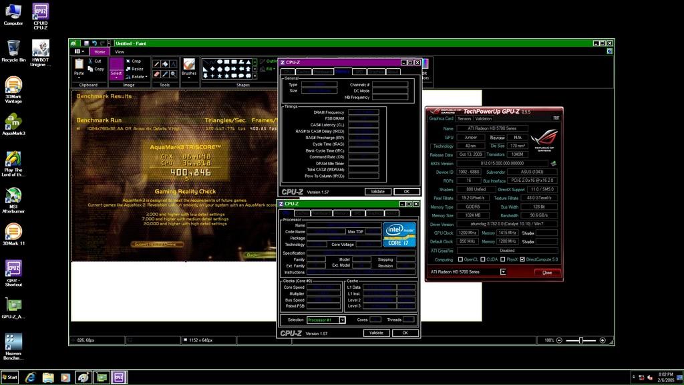Open CPUID CPU-Z desktop shortcut

point(40,16)
